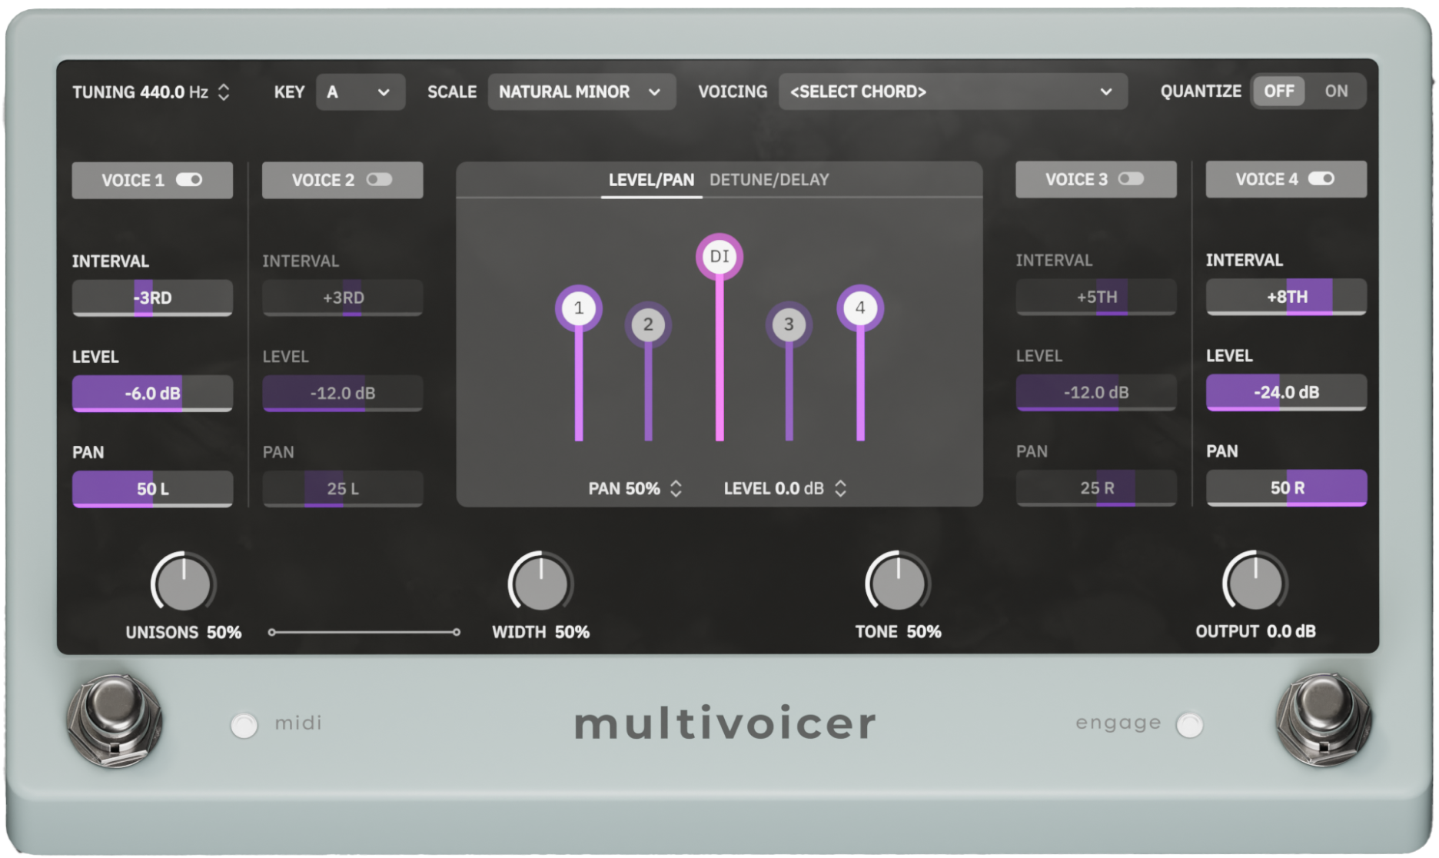Click the Tone knob

click(x=897, y=583)
